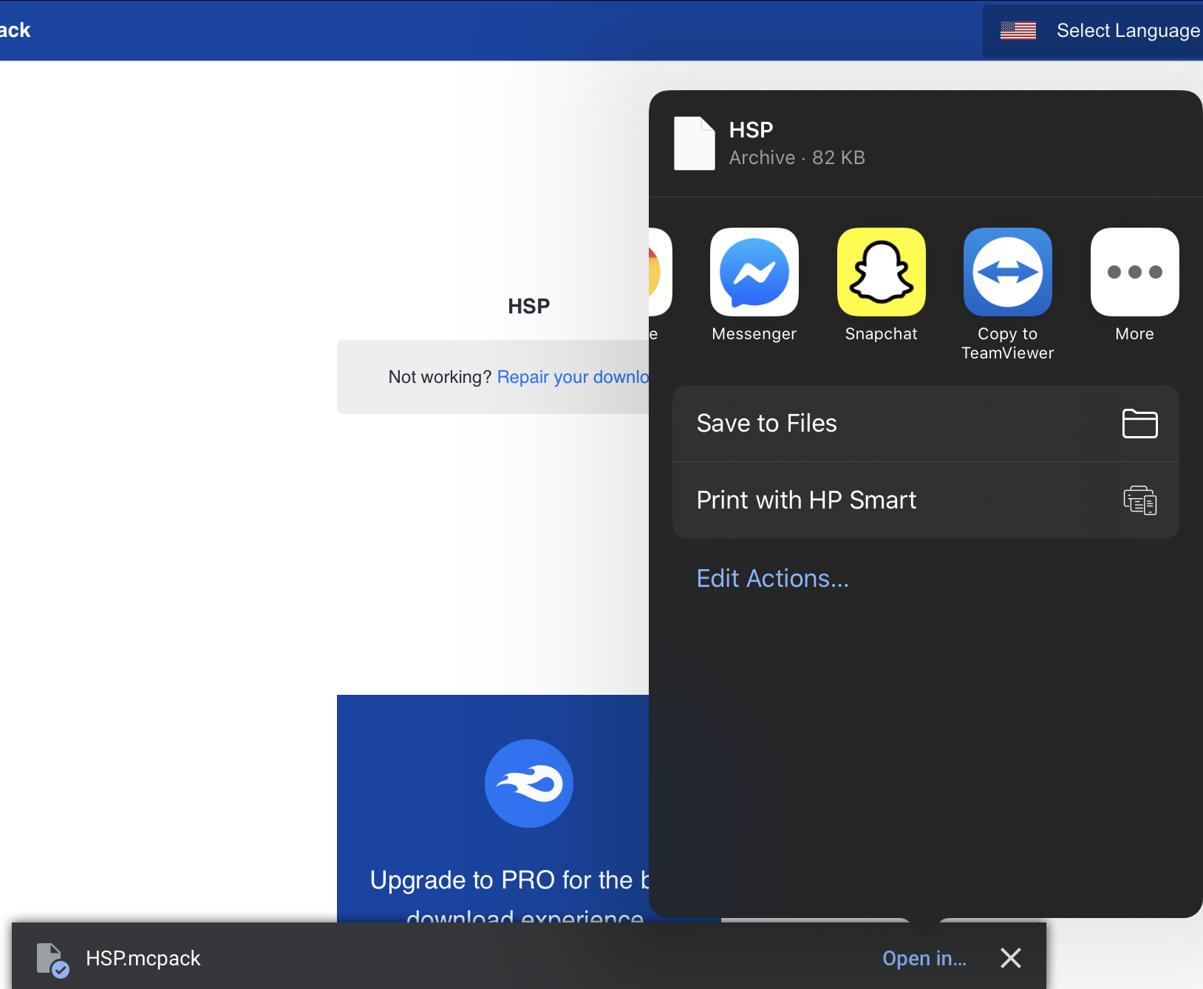Screen dimensions: 1203x989
Task: Click the Open in… download button
Action: click(x=924, y=958)
